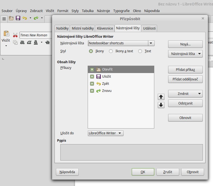Screen dimensions: 213x186
Task: Open the Úpravy menu
Action: [21, 11]
